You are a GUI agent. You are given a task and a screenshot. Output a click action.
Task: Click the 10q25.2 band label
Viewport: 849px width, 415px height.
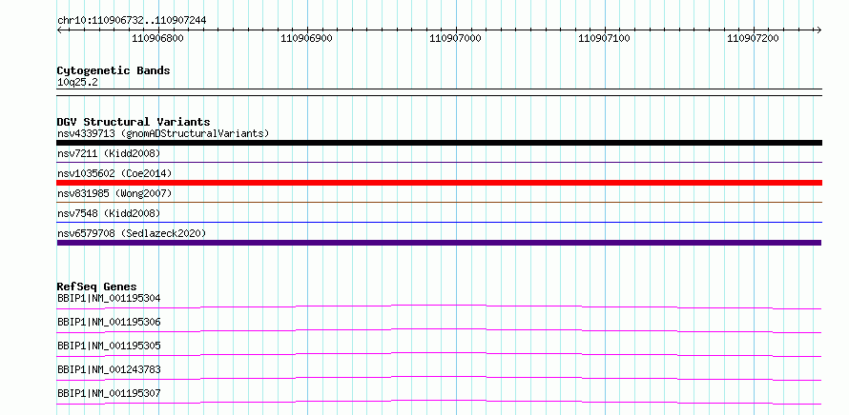pyautogui.click(x=77, y=83)
